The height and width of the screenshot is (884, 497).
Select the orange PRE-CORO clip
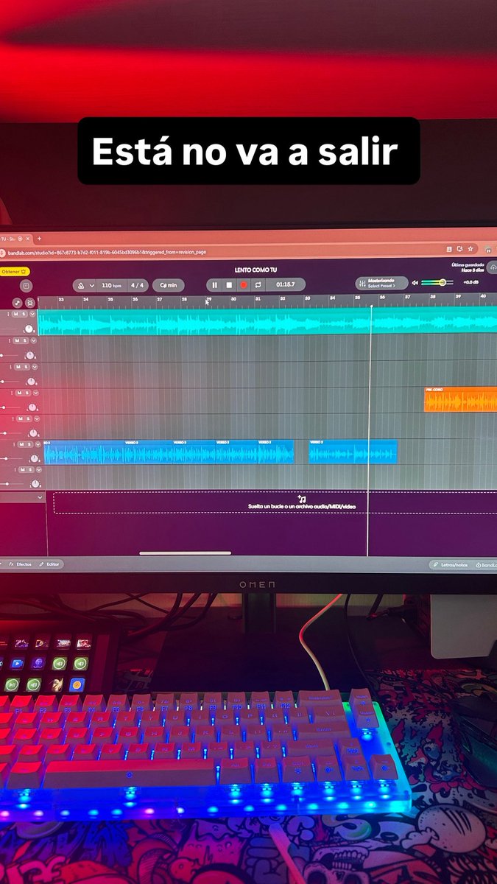click(460, 399)
